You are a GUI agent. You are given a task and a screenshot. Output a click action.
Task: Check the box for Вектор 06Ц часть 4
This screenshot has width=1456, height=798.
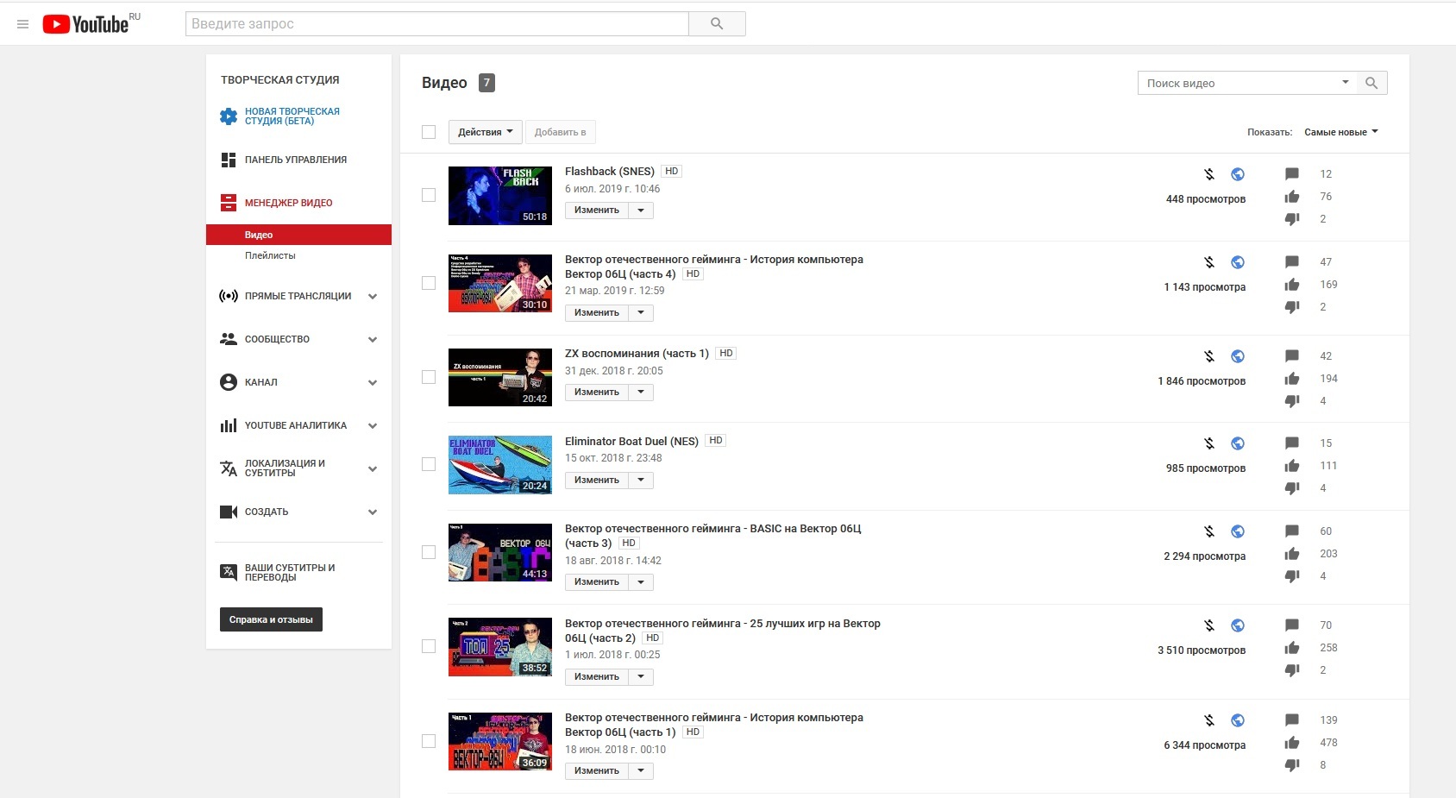[x=429, y=283]
